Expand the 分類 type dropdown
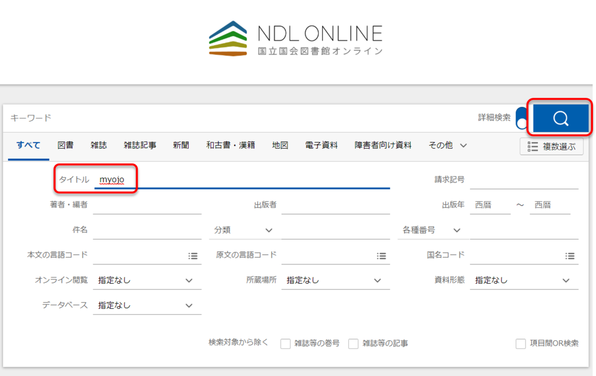The image size is (596, 376). [x=244, y=230]
